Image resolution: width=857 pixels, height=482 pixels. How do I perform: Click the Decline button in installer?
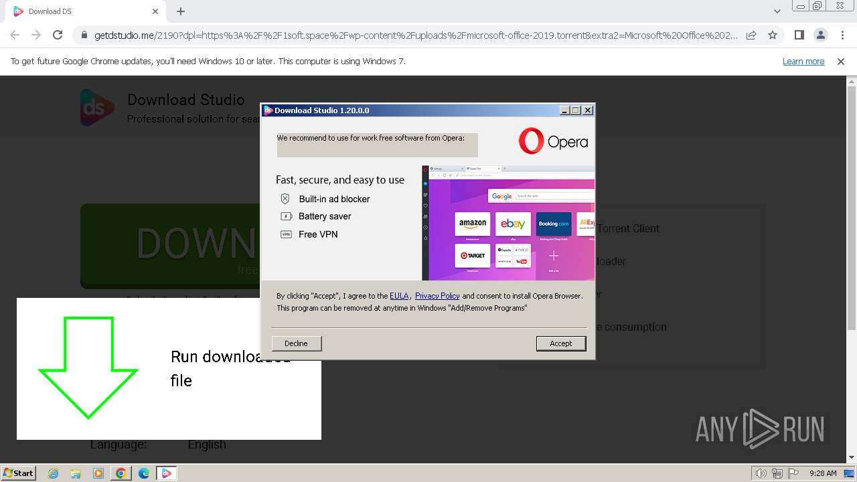(x=296, y=343)
